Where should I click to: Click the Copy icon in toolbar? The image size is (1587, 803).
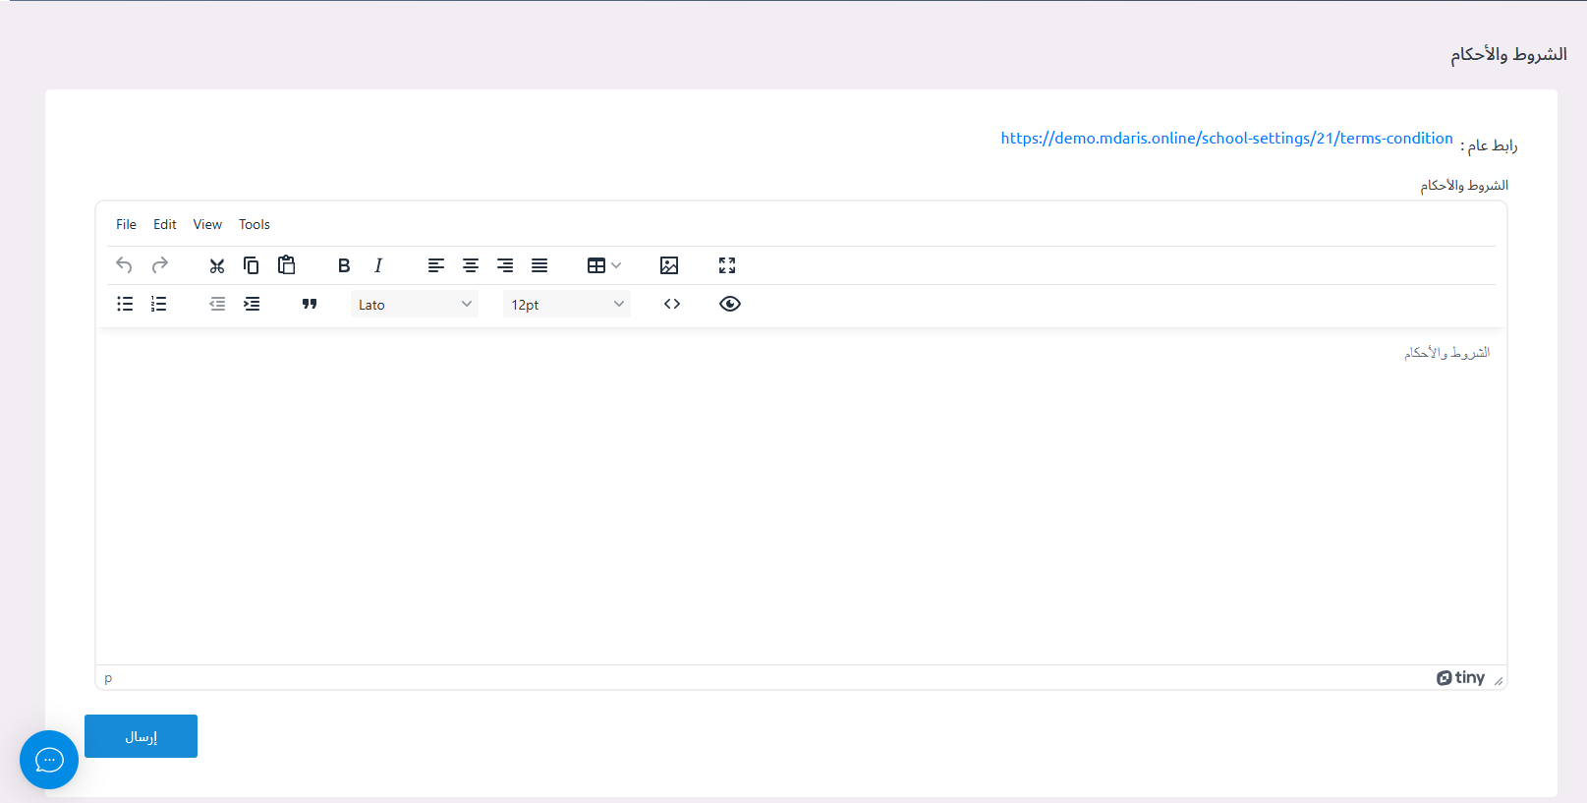[x=252, y=265]
